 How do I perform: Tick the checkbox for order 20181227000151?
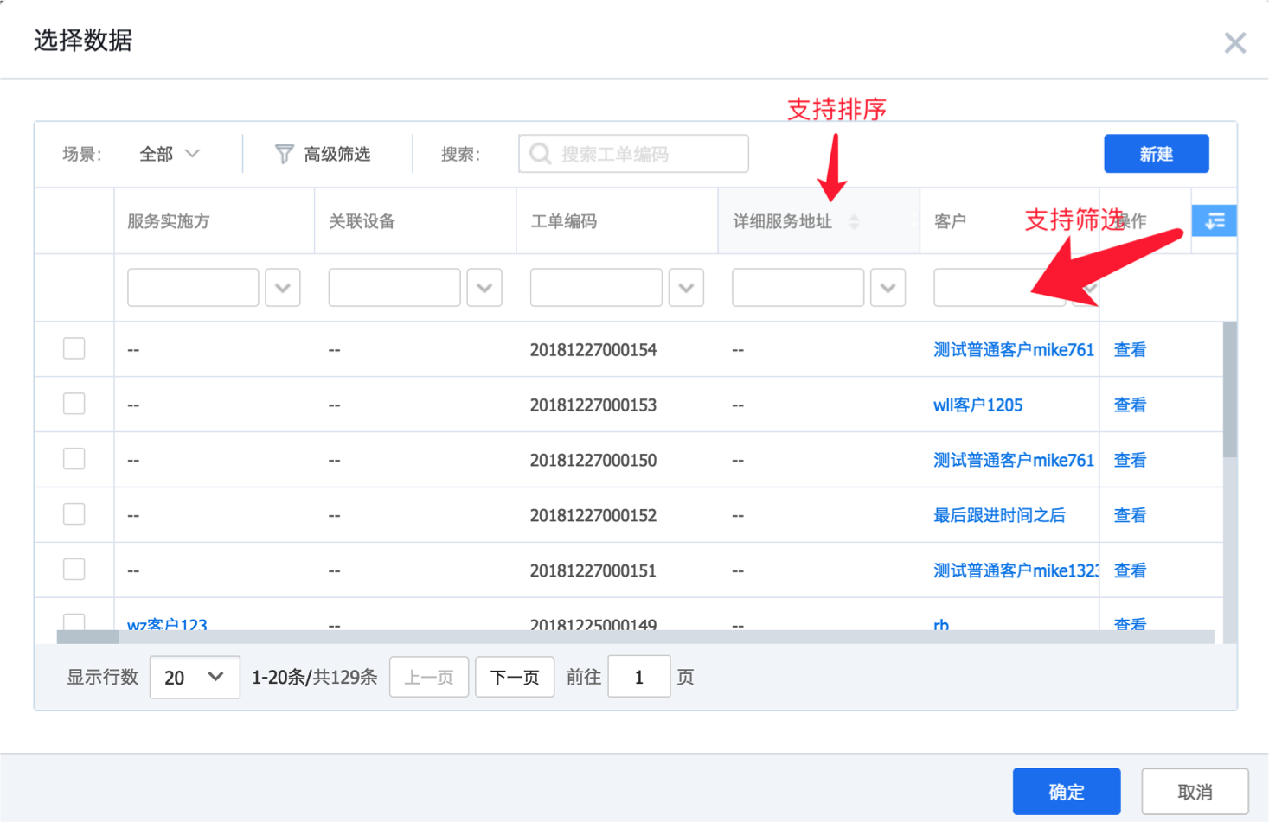coord(74,570)
